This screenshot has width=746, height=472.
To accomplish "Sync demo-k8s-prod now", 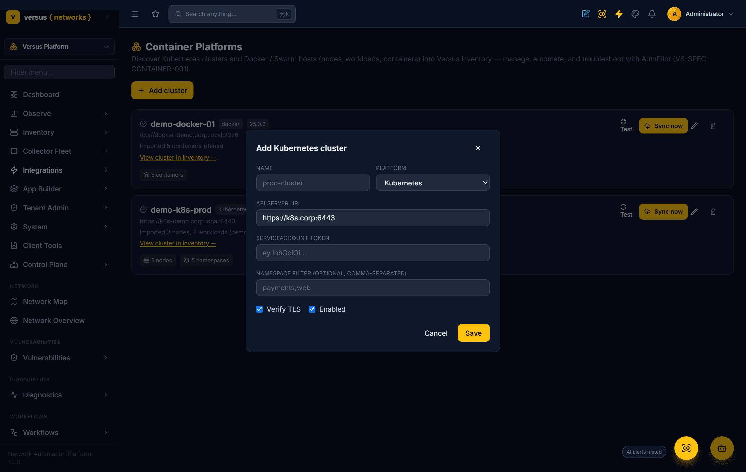I will click(663, 212).
